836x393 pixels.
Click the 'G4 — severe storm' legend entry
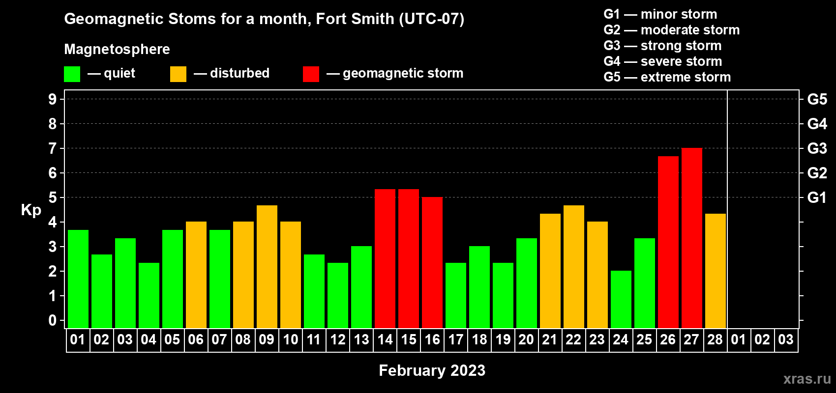(x=663, y=61)
